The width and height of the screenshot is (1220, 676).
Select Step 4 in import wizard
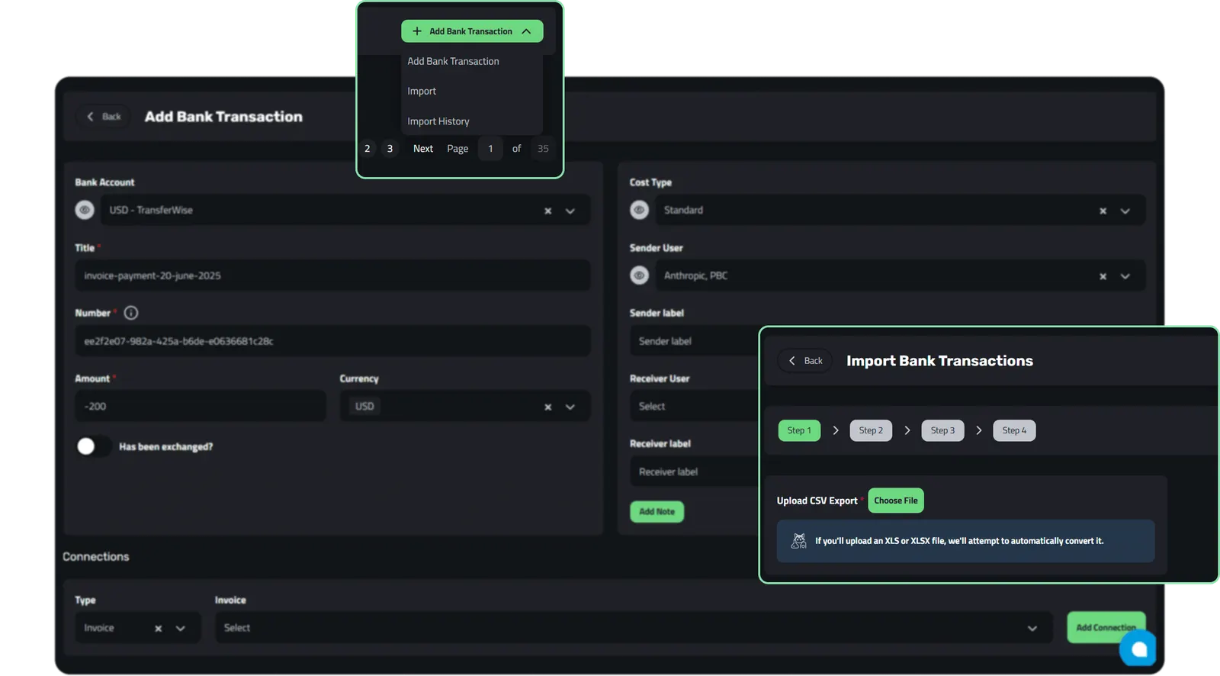point(1014,430)
